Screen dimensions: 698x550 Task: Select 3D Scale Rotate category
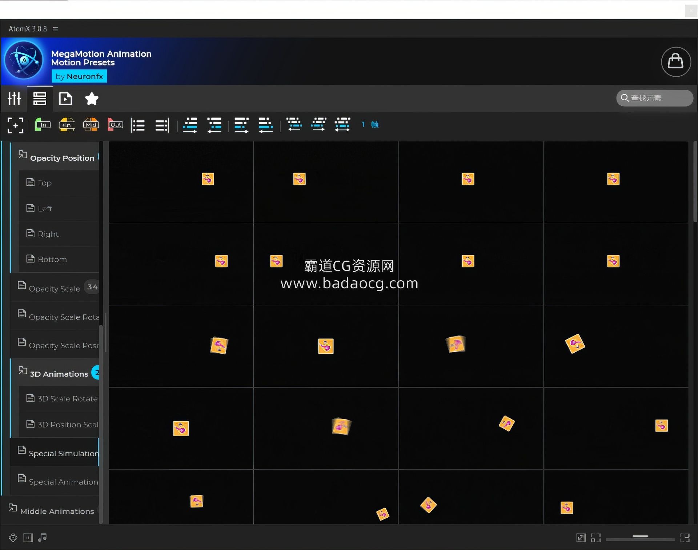click(59, 399)
